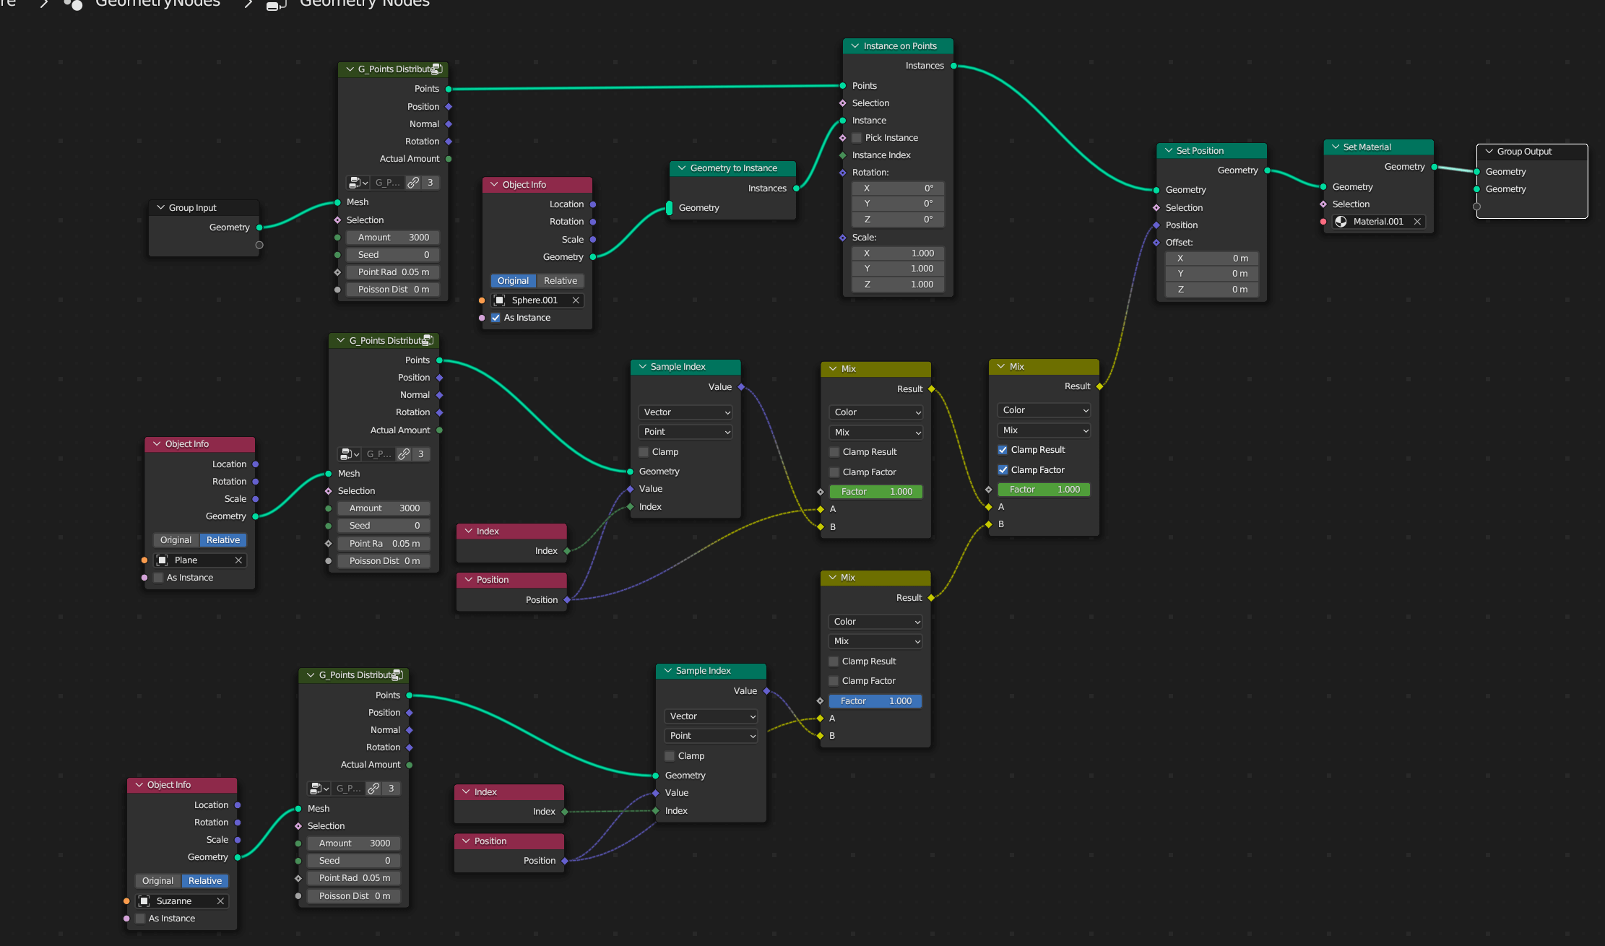
Task: Clear Material.001 using the X icon
Action: pos(1417,222)
